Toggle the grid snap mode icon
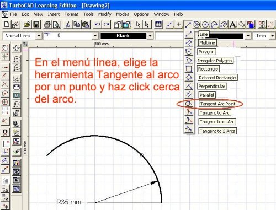Viewport: 276px width, 210px height. coord(5,111)
